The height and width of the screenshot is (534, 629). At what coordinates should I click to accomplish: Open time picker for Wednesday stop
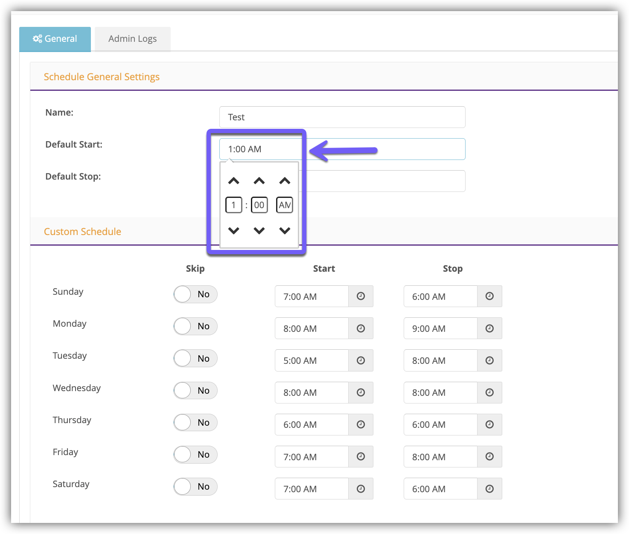tap(489, 392)
